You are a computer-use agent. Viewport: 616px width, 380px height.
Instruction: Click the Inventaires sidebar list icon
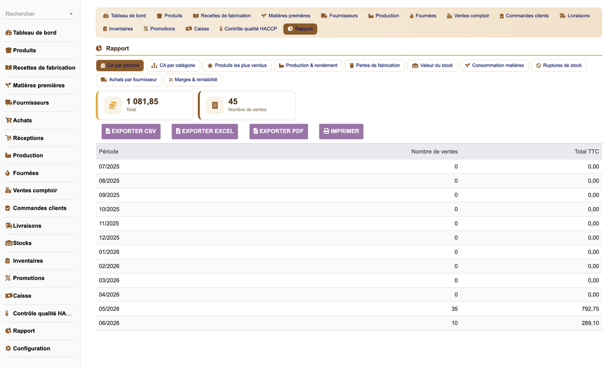click(x=8, y=261)
